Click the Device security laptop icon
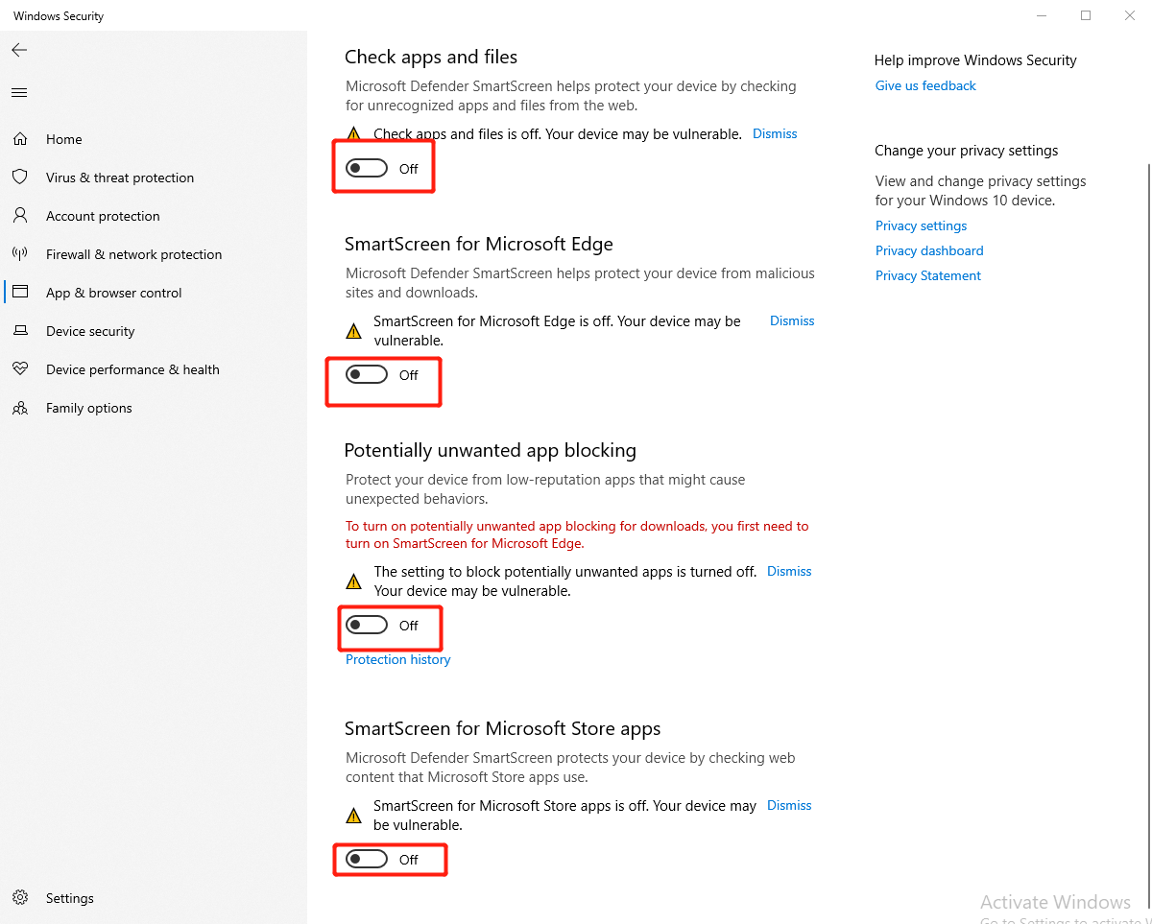The width and height of the screenshot is (1152, 924). pos(20,331)
